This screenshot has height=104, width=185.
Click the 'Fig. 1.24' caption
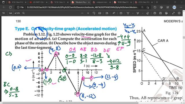[172, 93]
